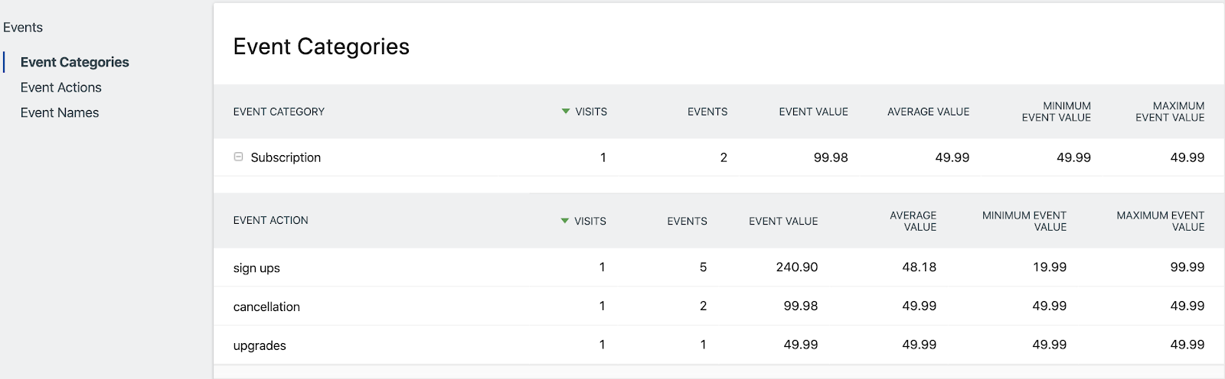
Task: Sort subtable by EVENTS column
Action: (x=687, y=221)
